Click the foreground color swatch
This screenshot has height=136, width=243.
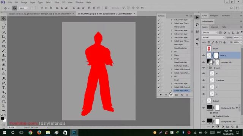click(3, 118)
